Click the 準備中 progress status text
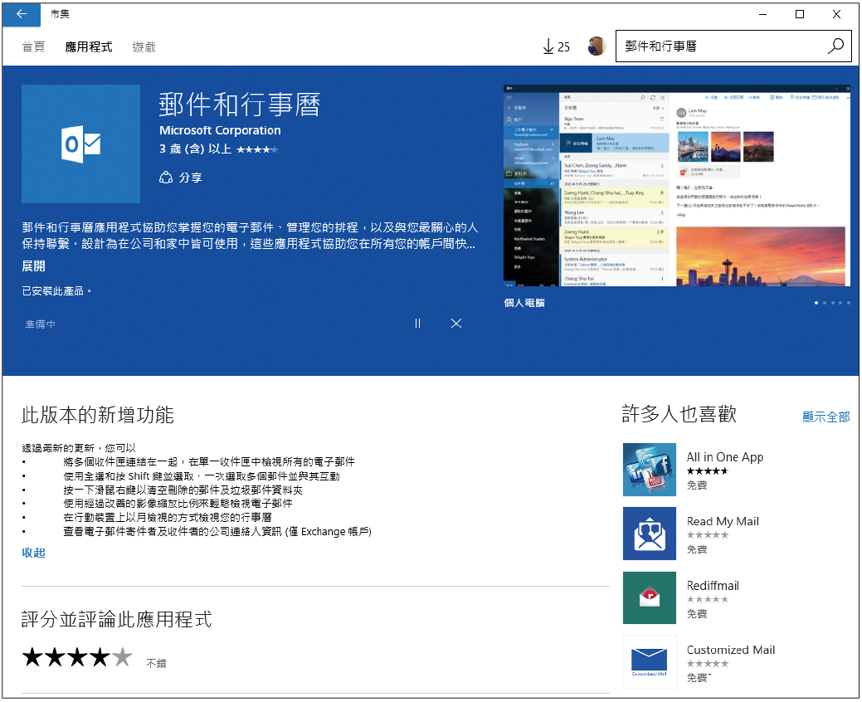 tap(40, 324)
